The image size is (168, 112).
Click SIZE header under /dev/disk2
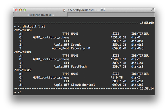pyautogui.click(x=116, y=74)
